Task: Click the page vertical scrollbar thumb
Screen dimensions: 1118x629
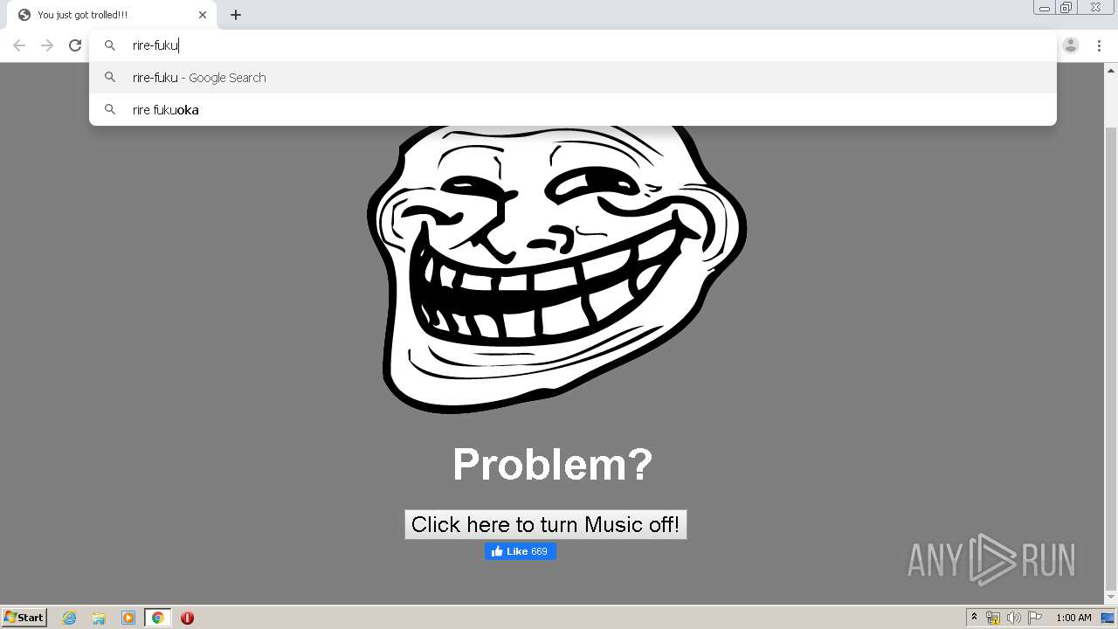Action: point(1111,358)
